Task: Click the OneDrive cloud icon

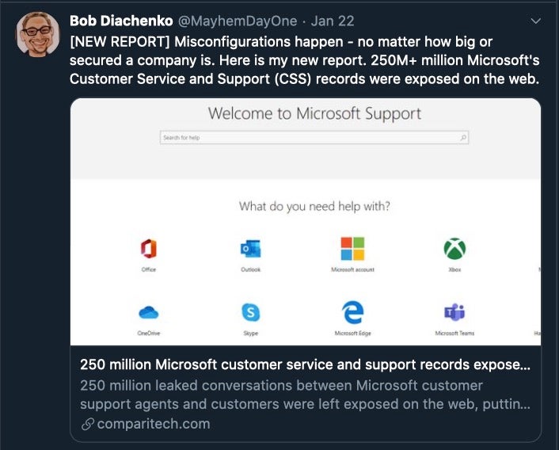Action: (x=149, y=312)
